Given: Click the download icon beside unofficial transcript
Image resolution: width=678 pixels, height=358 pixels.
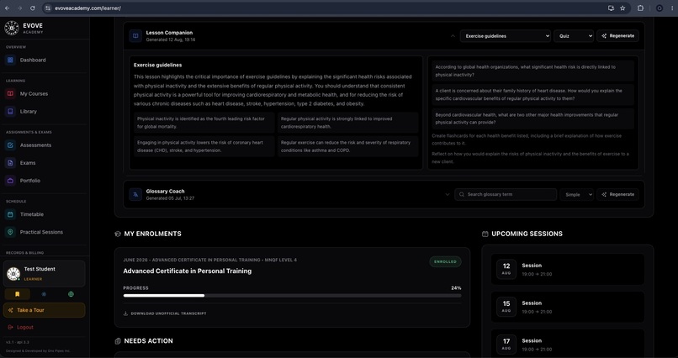Looking at the screenshot, I should [x=126, y=313].
